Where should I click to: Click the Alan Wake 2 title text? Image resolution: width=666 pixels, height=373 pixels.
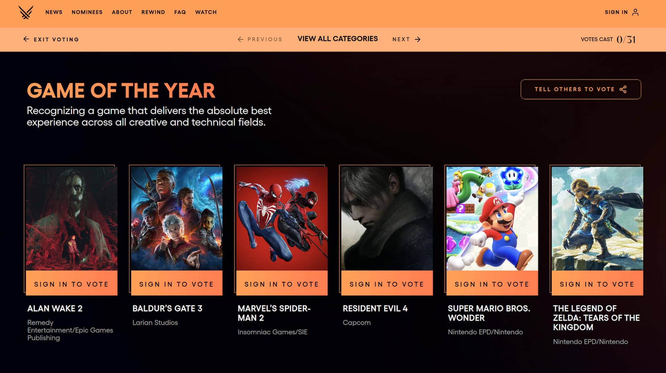click(55, 308)
